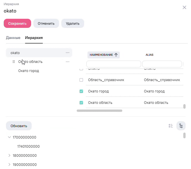The width and height of the screenshot is (191, 169).
Task: Open the three-dot menu for Окато область
Action: point(68,62)
